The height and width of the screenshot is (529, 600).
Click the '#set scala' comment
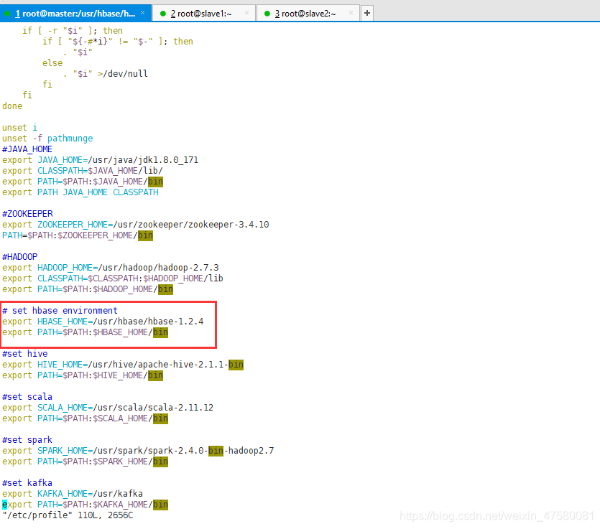[27, 397]
